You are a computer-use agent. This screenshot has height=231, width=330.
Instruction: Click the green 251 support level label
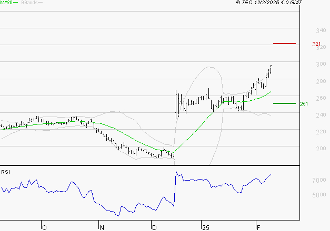[304, 104]
